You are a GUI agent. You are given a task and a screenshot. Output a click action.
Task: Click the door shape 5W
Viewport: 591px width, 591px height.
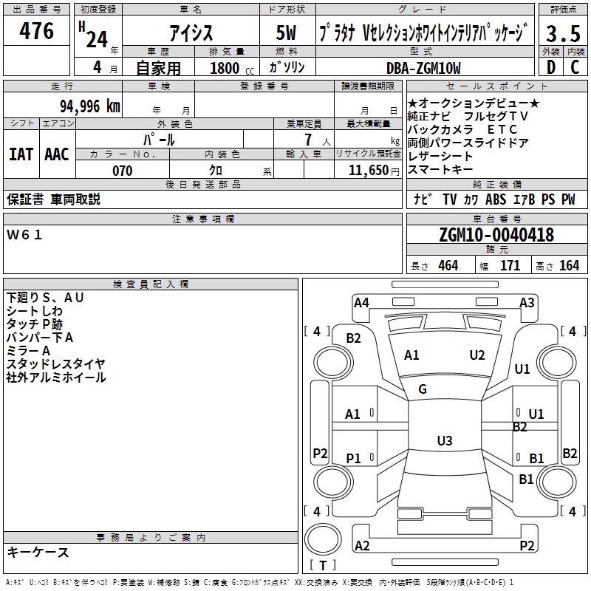286,33
